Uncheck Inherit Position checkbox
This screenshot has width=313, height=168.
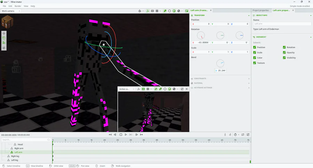coord(255,47)
